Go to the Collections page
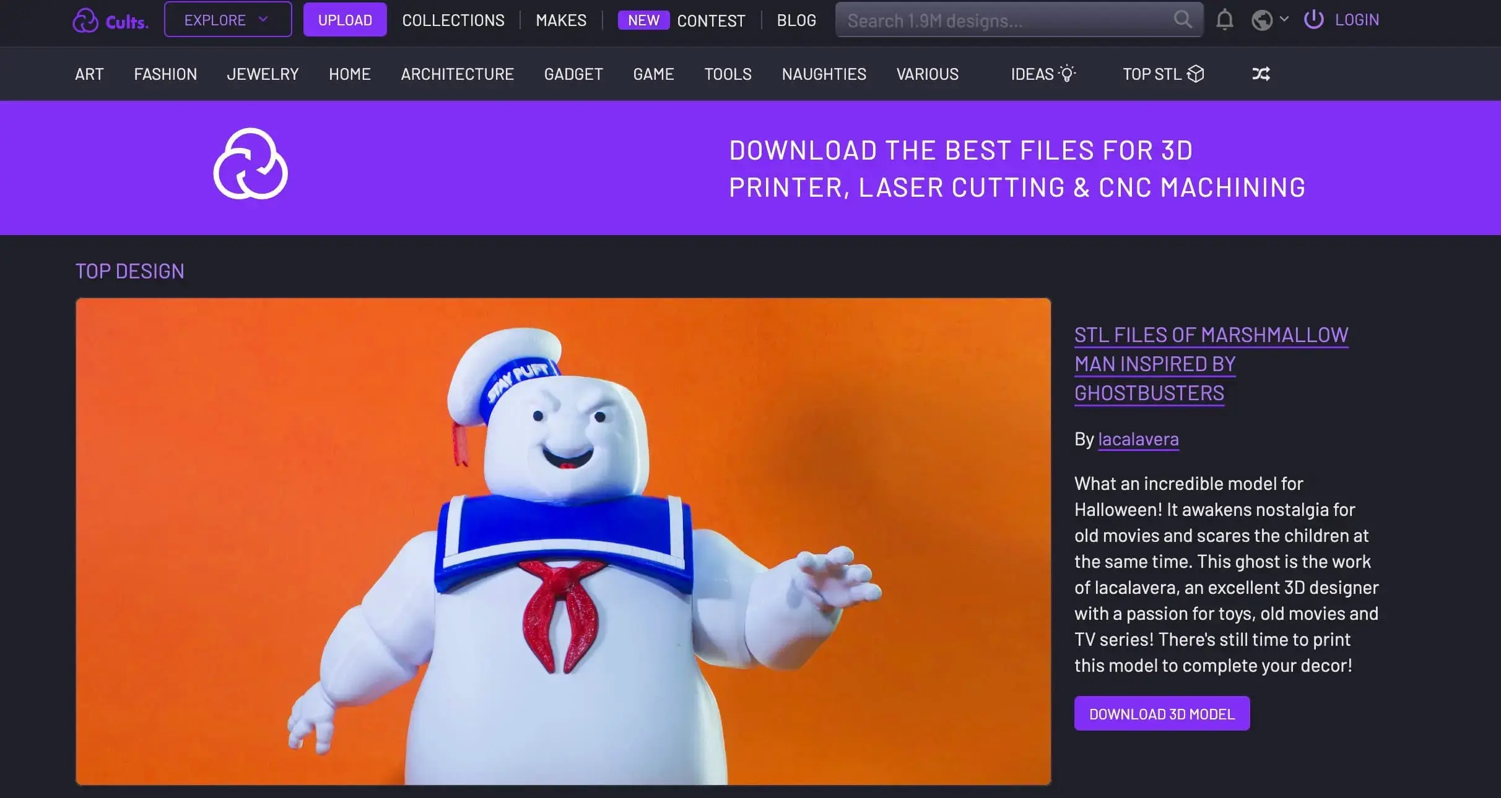 tap(453, 20)
